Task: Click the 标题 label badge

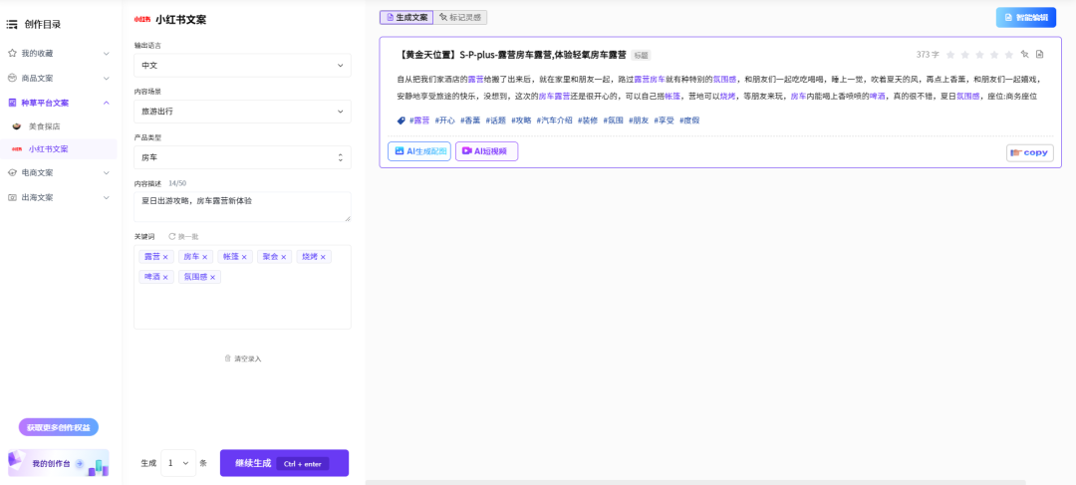Action: point(641,55)
